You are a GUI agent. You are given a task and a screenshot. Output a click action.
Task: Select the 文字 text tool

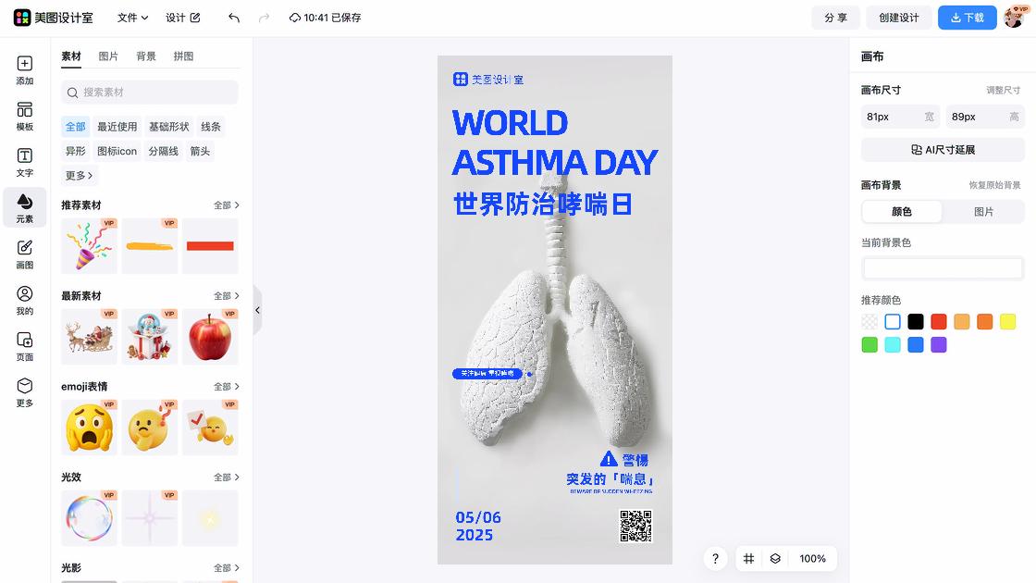pos(24,163)
